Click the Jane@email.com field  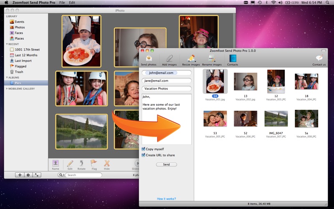click(167, 81)
